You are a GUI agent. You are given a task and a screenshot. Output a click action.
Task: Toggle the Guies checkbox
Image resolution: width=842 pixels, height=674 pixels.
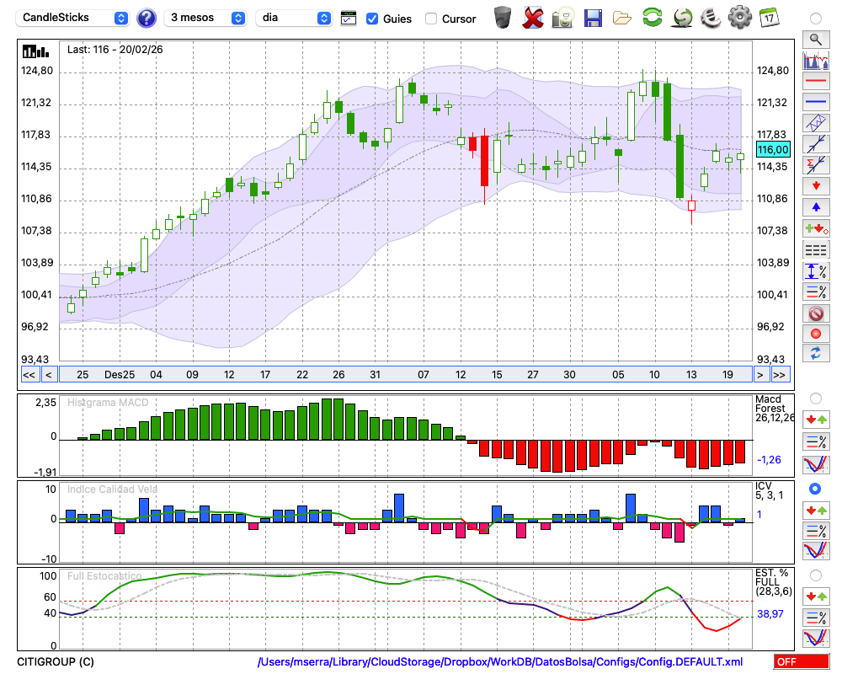(371, 19)
